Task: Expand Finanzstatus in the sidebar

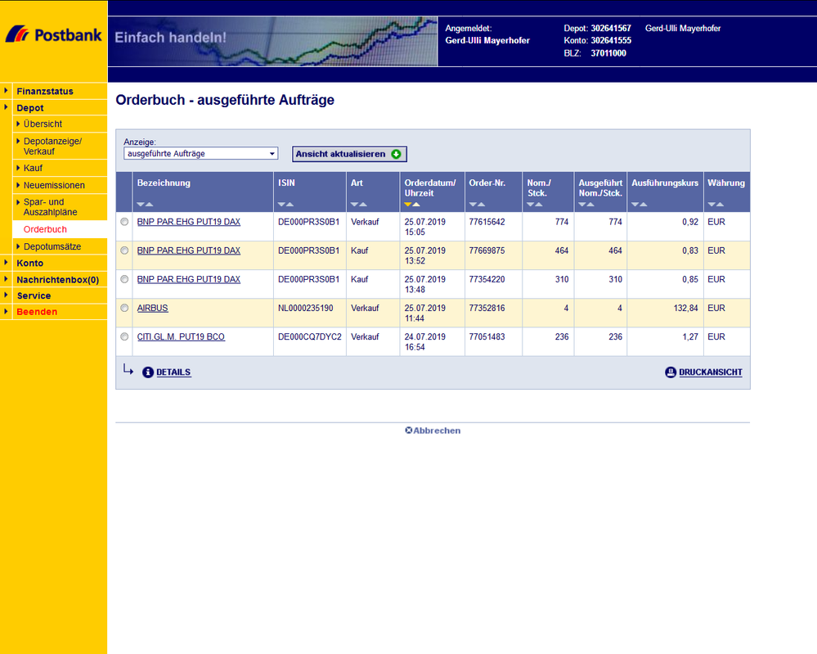Action: (44, 91)
